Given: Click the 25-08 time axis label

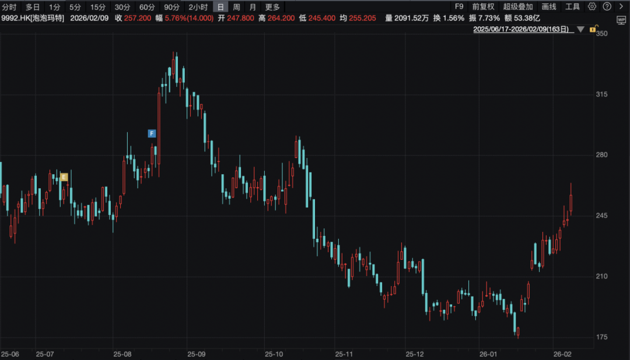Looking at the screenshot, I should [x=122, y=354].
